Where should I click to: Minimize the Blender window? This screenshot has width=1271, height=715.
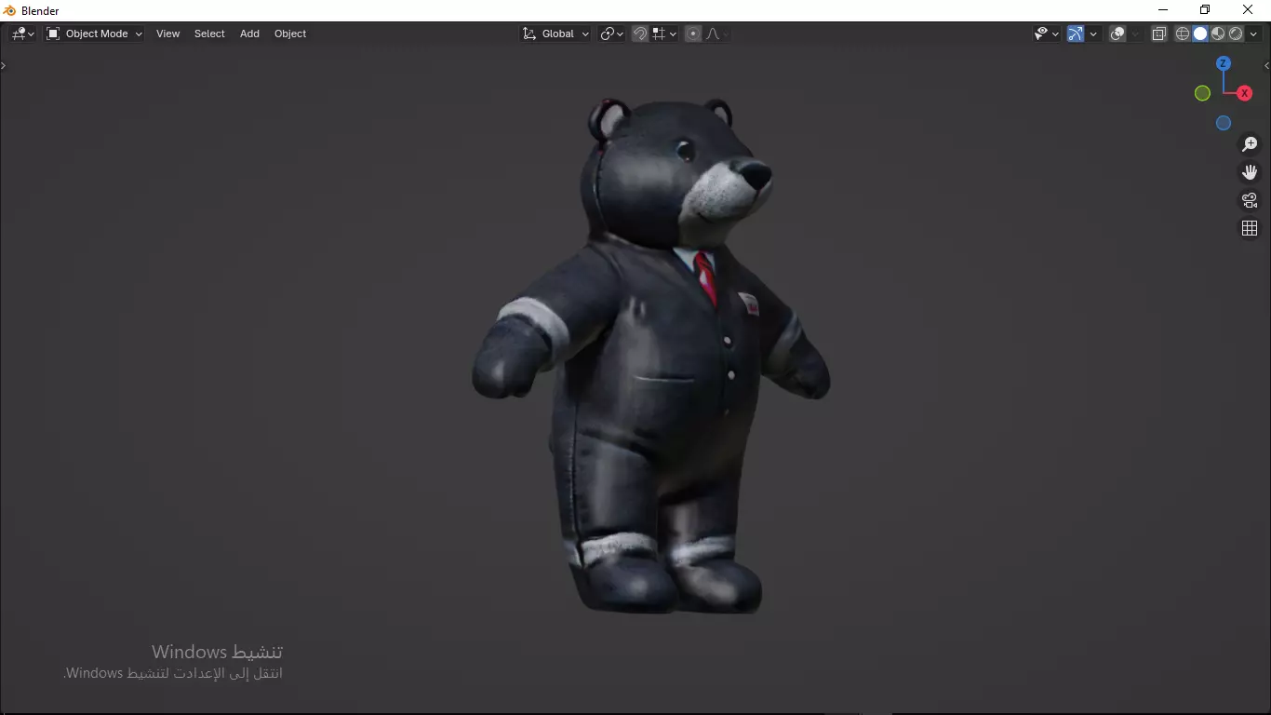coord(1163,10)
